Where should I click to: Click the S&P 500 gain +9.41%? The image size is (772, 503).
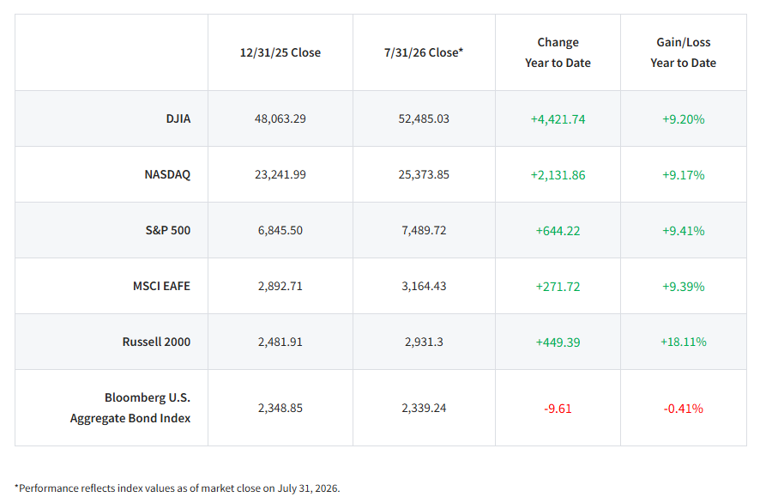click(x=684, y=231)
